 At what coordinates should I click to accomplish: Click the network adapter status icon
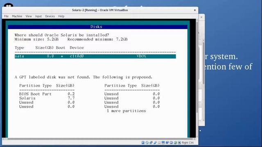tap(151, 143)
